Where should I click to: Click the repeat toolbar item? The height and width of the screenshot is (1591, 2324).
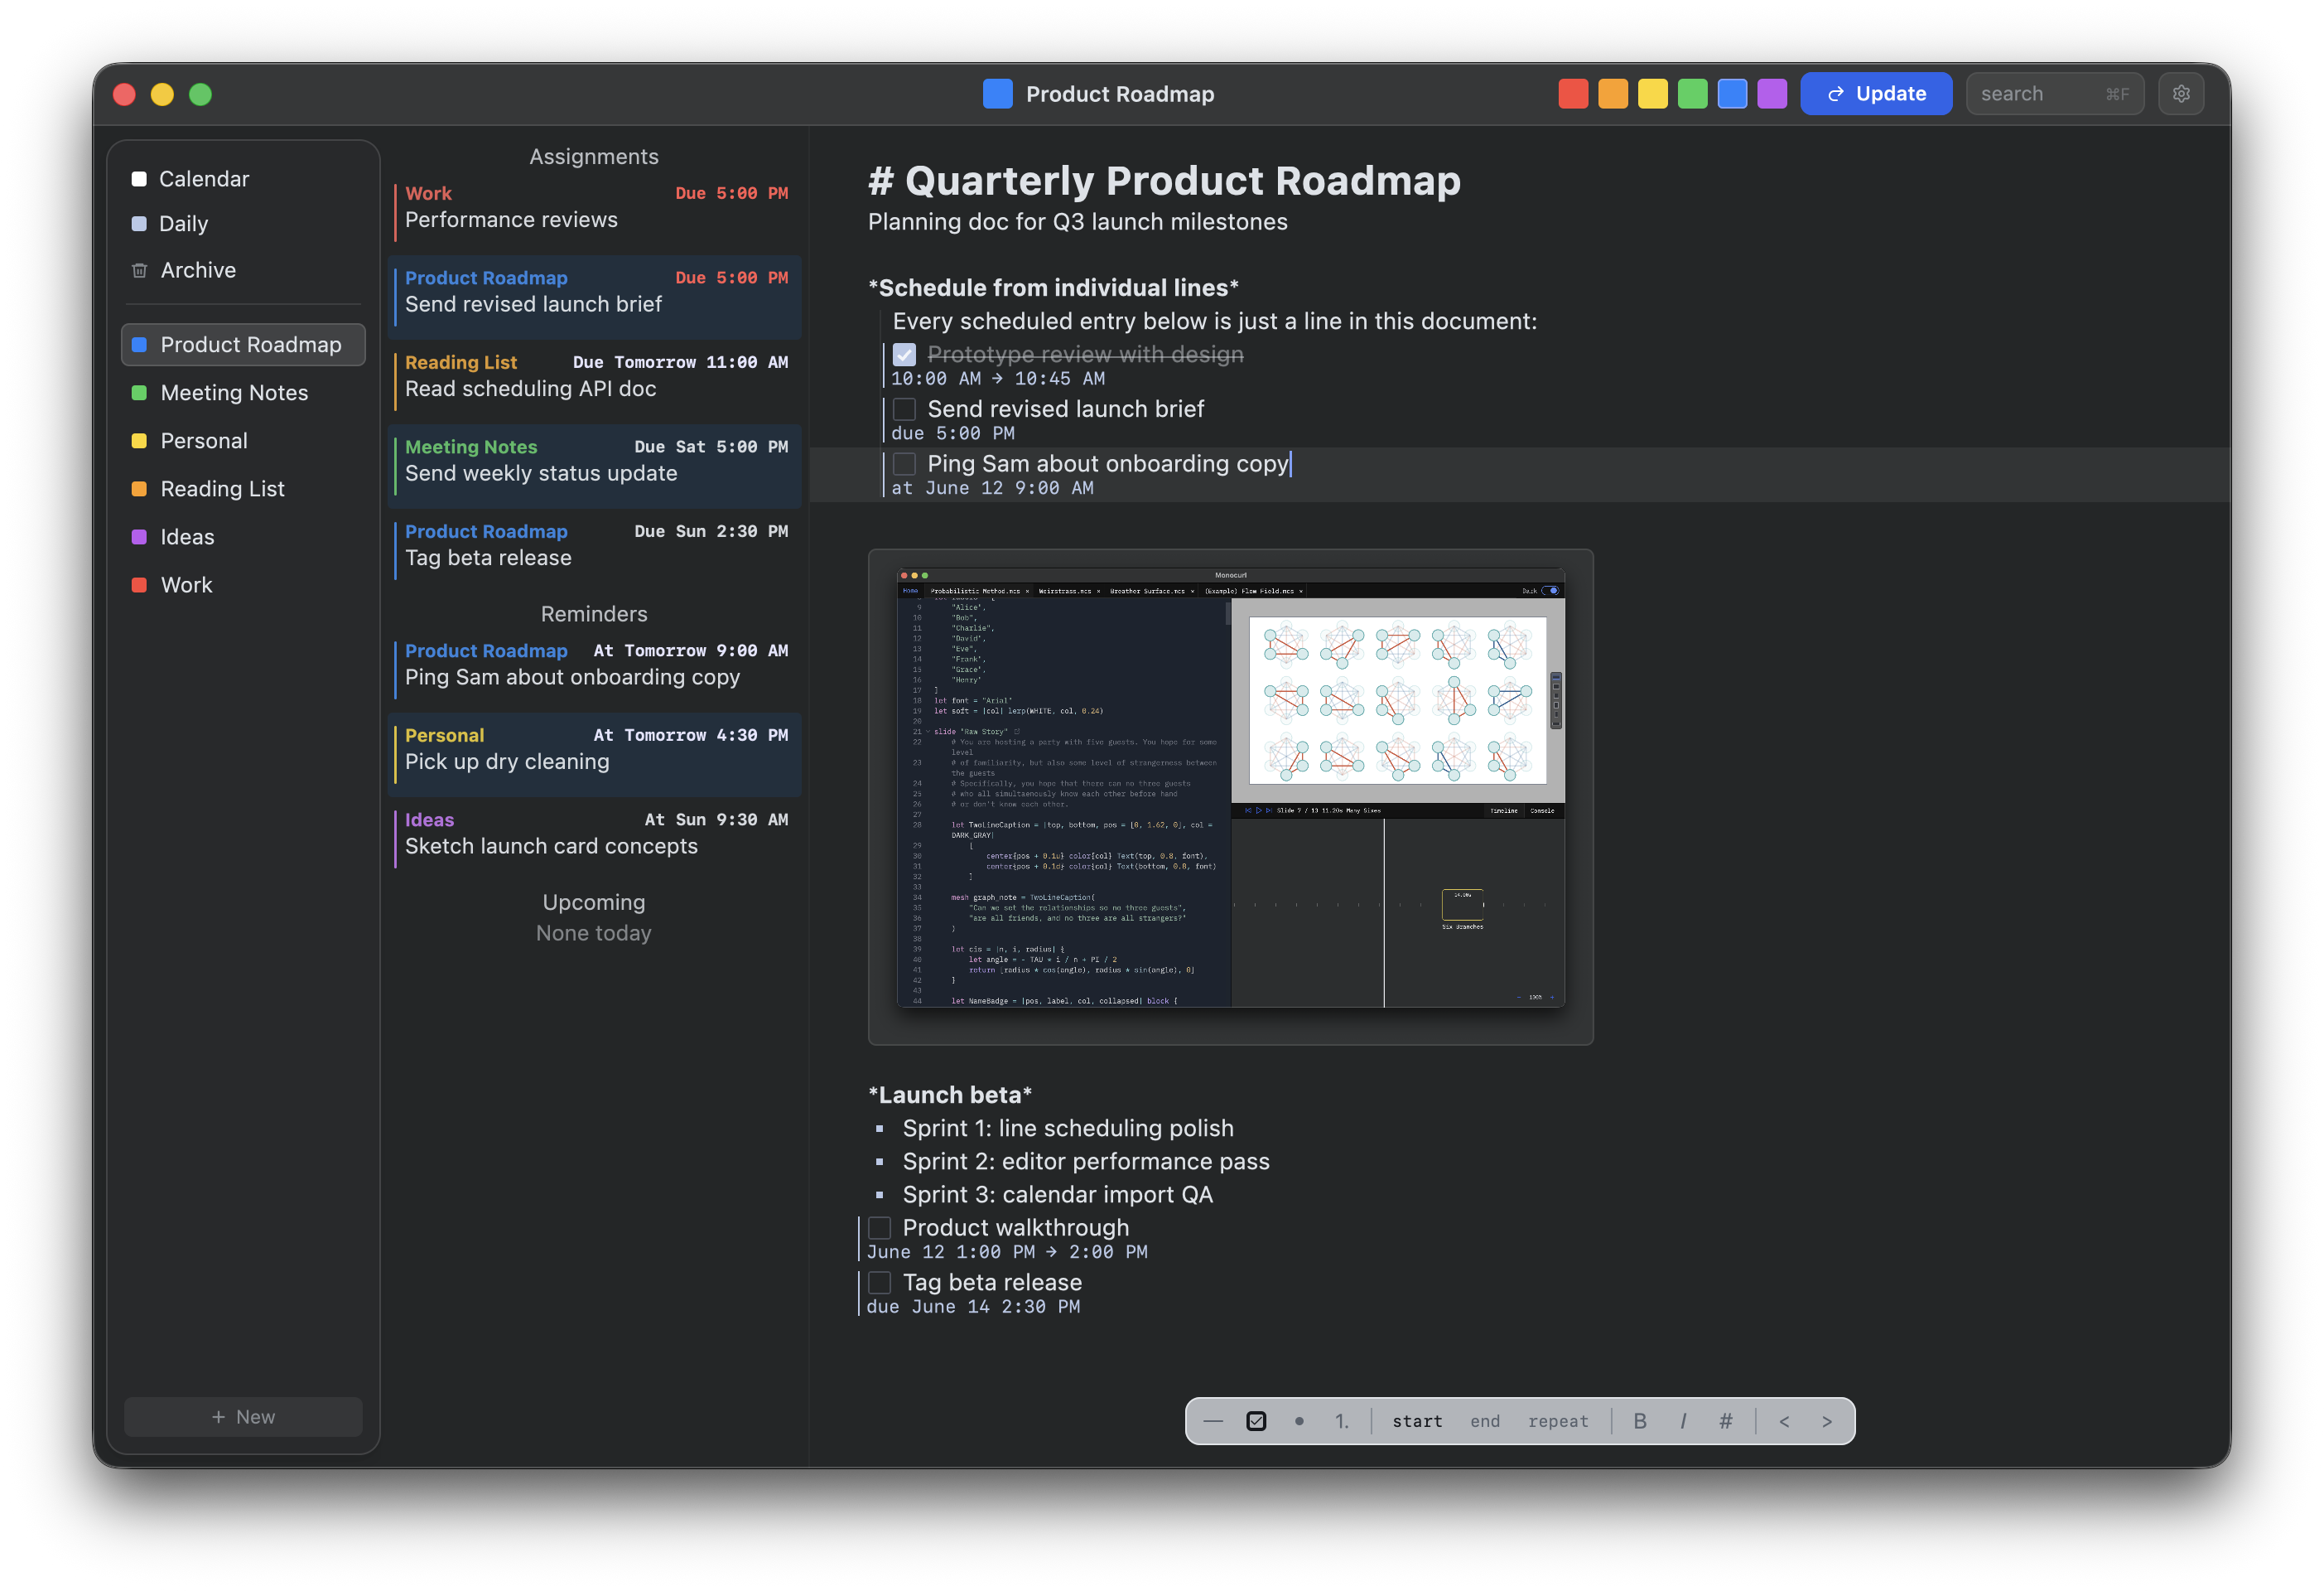tap(1558, 1421)
